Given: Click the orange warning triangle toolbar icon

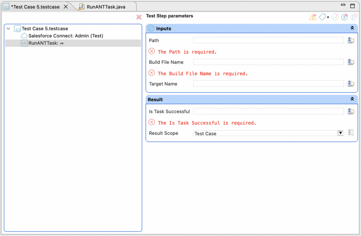Looking at the screenshot, I should point(313,17).
